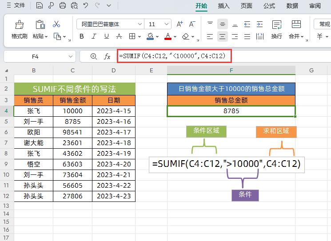Expand the Borders dropdown arrow
The image size is (331, 241).
140,37
